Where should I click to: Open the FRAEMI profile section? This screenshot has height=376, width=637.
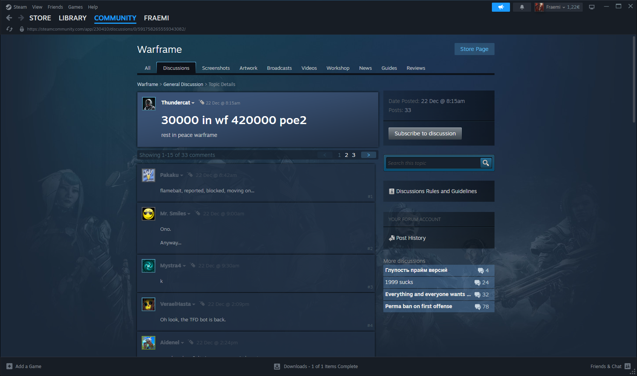coord(156,18)
